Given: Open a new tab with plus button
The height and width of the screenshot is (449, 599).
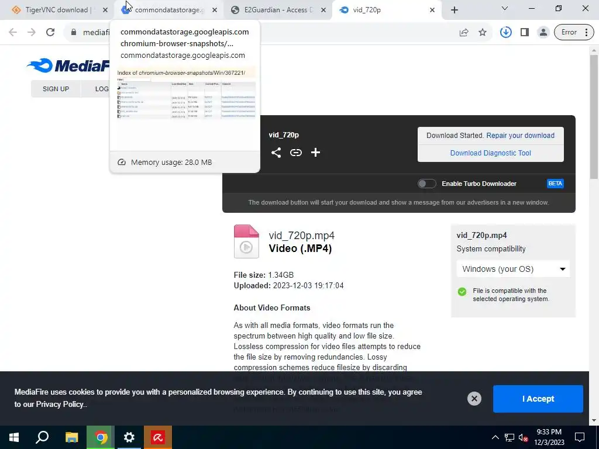Looking at the screenshot, I should [x=454, y=10].
